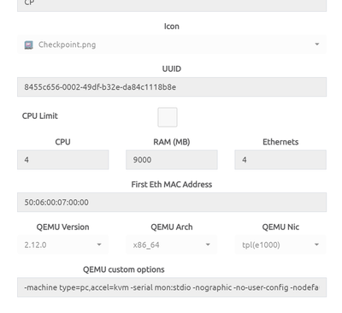Click the CPU Limit label
342x313 pixels.
tap(40, 116)
